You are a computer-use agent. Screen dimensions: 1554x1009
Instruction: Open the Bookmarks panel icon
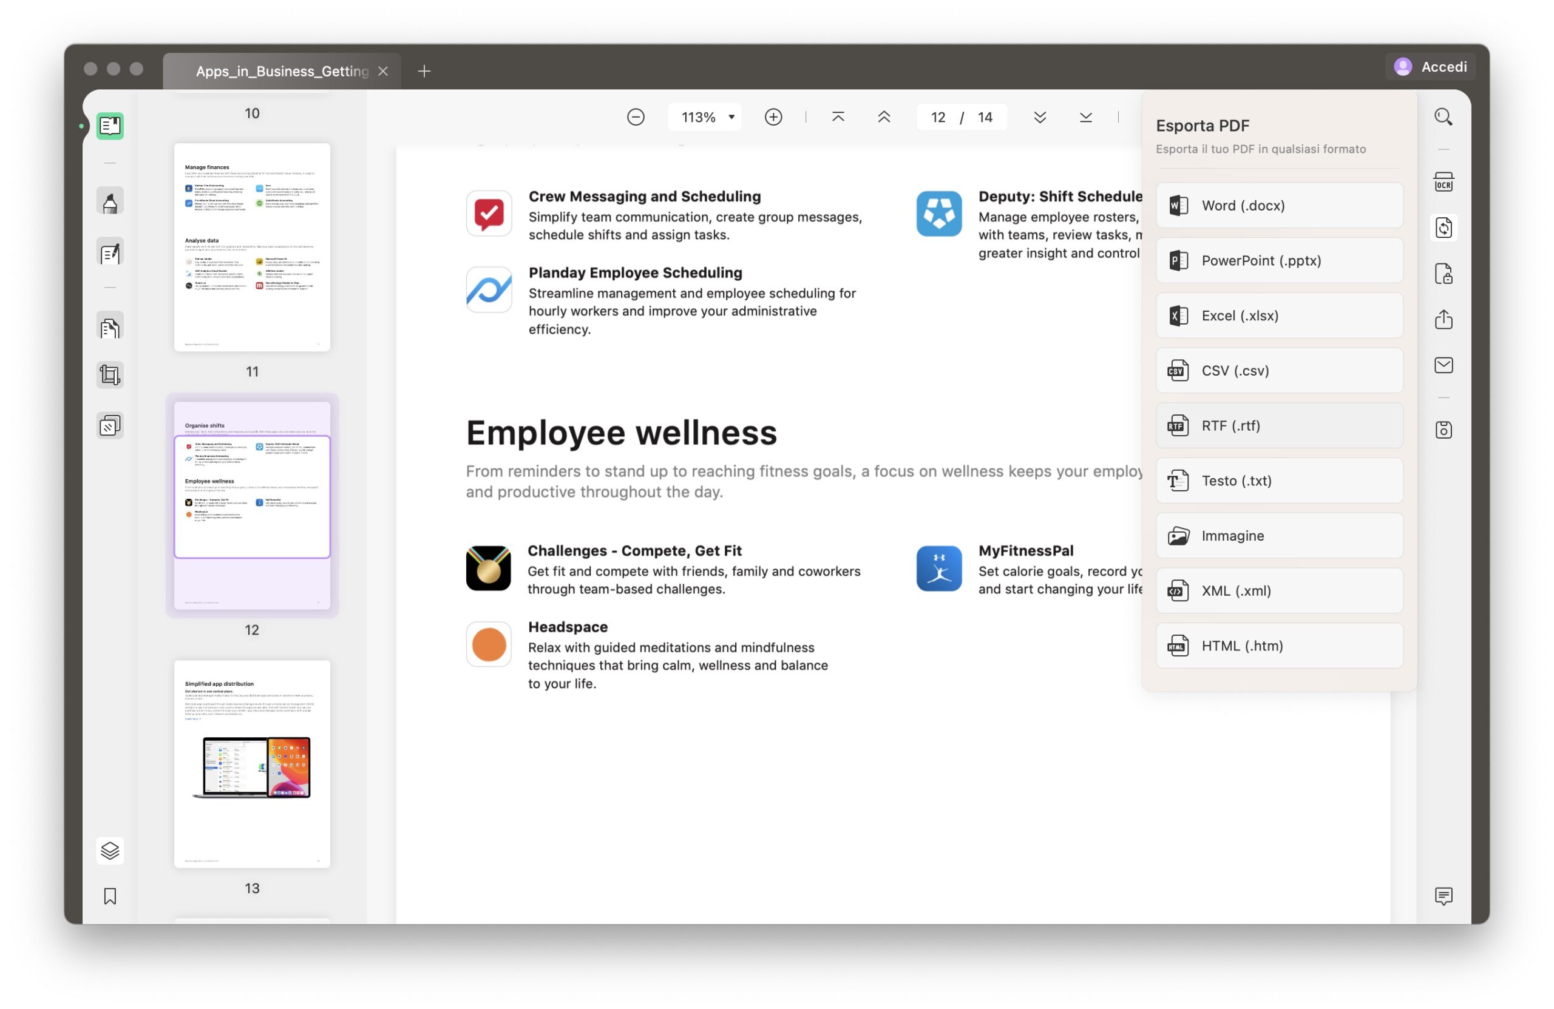110,896
